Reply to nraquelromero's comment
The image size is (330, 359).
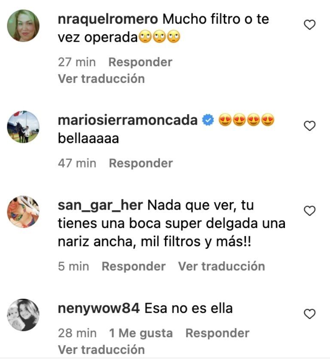point(140,62)
